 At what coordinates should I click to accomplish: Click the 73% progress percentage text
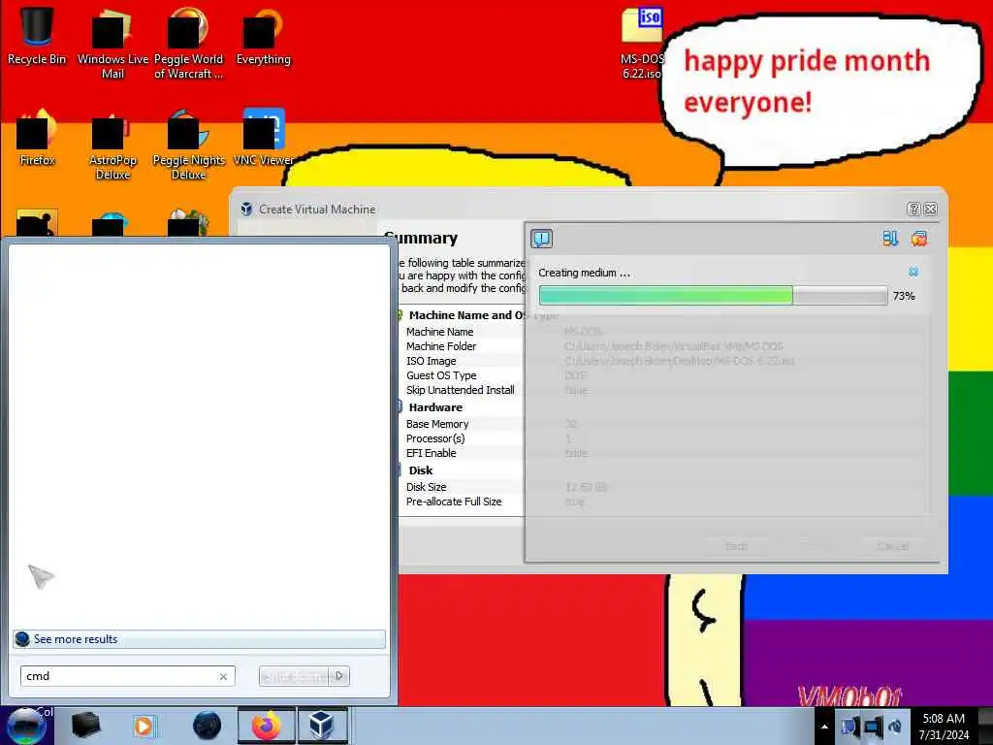pyautogui.click(x=904, y=296)
